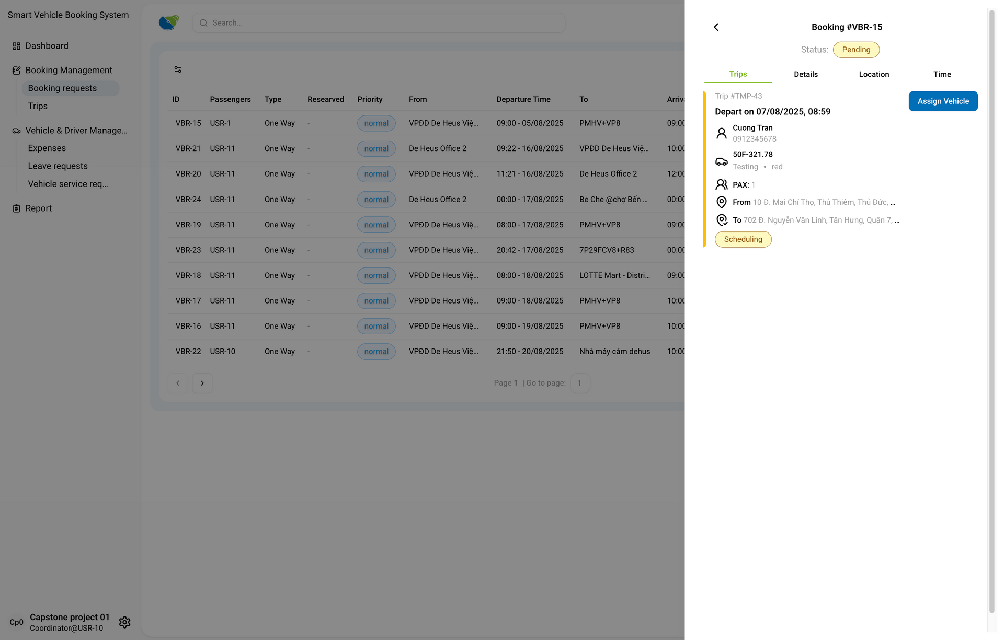Click the Booking Management edit icon
This screenshot has height=640, width=1004.
(x=16, y=71)
